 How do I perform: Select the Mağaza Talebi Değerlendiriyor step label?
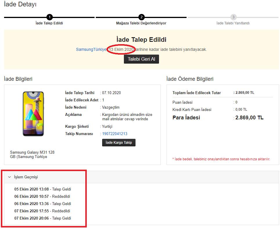(x=141, y=23)
